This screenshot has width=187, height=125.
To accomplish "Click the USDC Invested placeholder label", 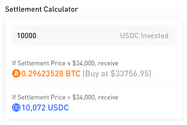I will point(144,36).
